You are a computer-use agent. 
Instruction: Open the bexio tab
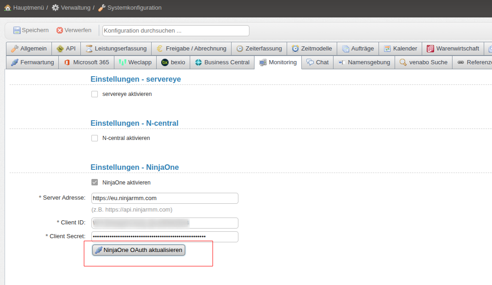[173, 62]
